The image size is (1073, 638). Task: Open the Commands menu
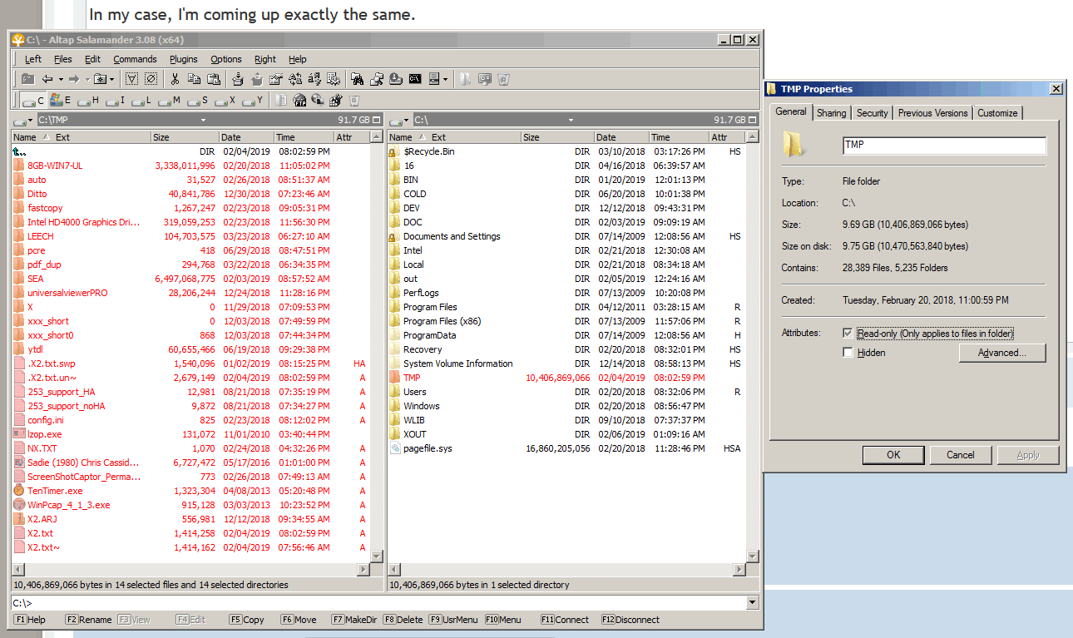point(135,59)
